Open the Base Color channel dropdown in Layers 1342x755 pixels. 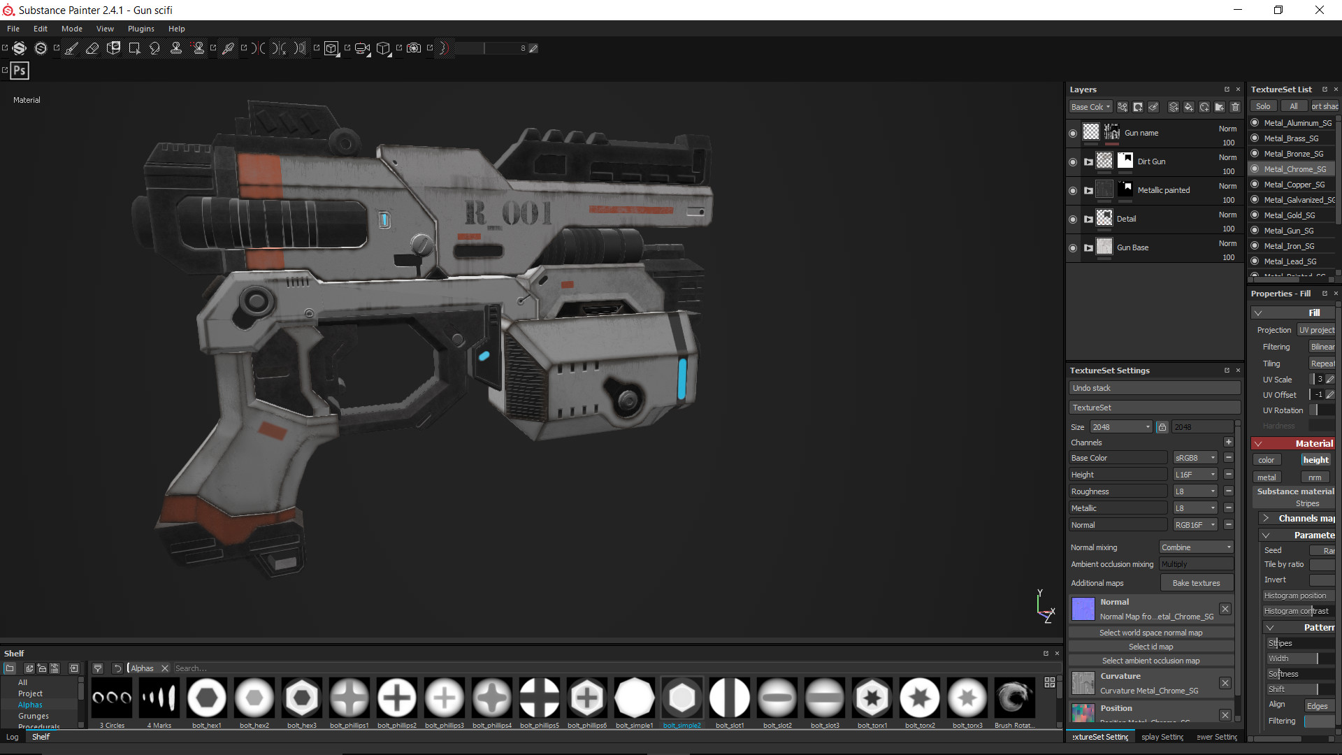click(x=1090, y=106)
